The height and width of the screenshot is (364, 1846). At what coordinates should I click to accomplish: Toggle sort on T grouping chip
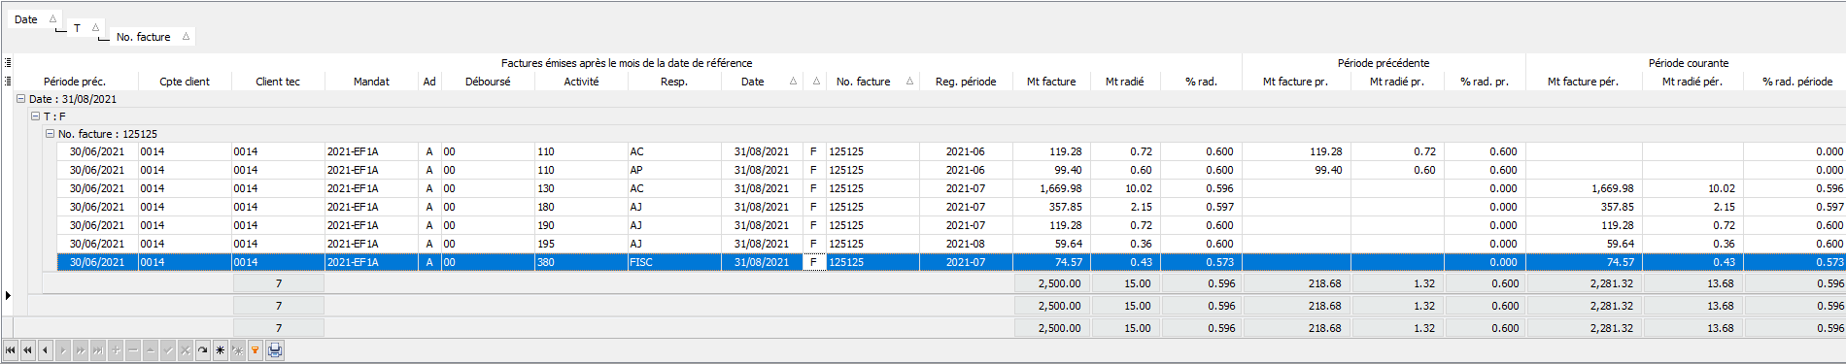[x=85, y=28]
